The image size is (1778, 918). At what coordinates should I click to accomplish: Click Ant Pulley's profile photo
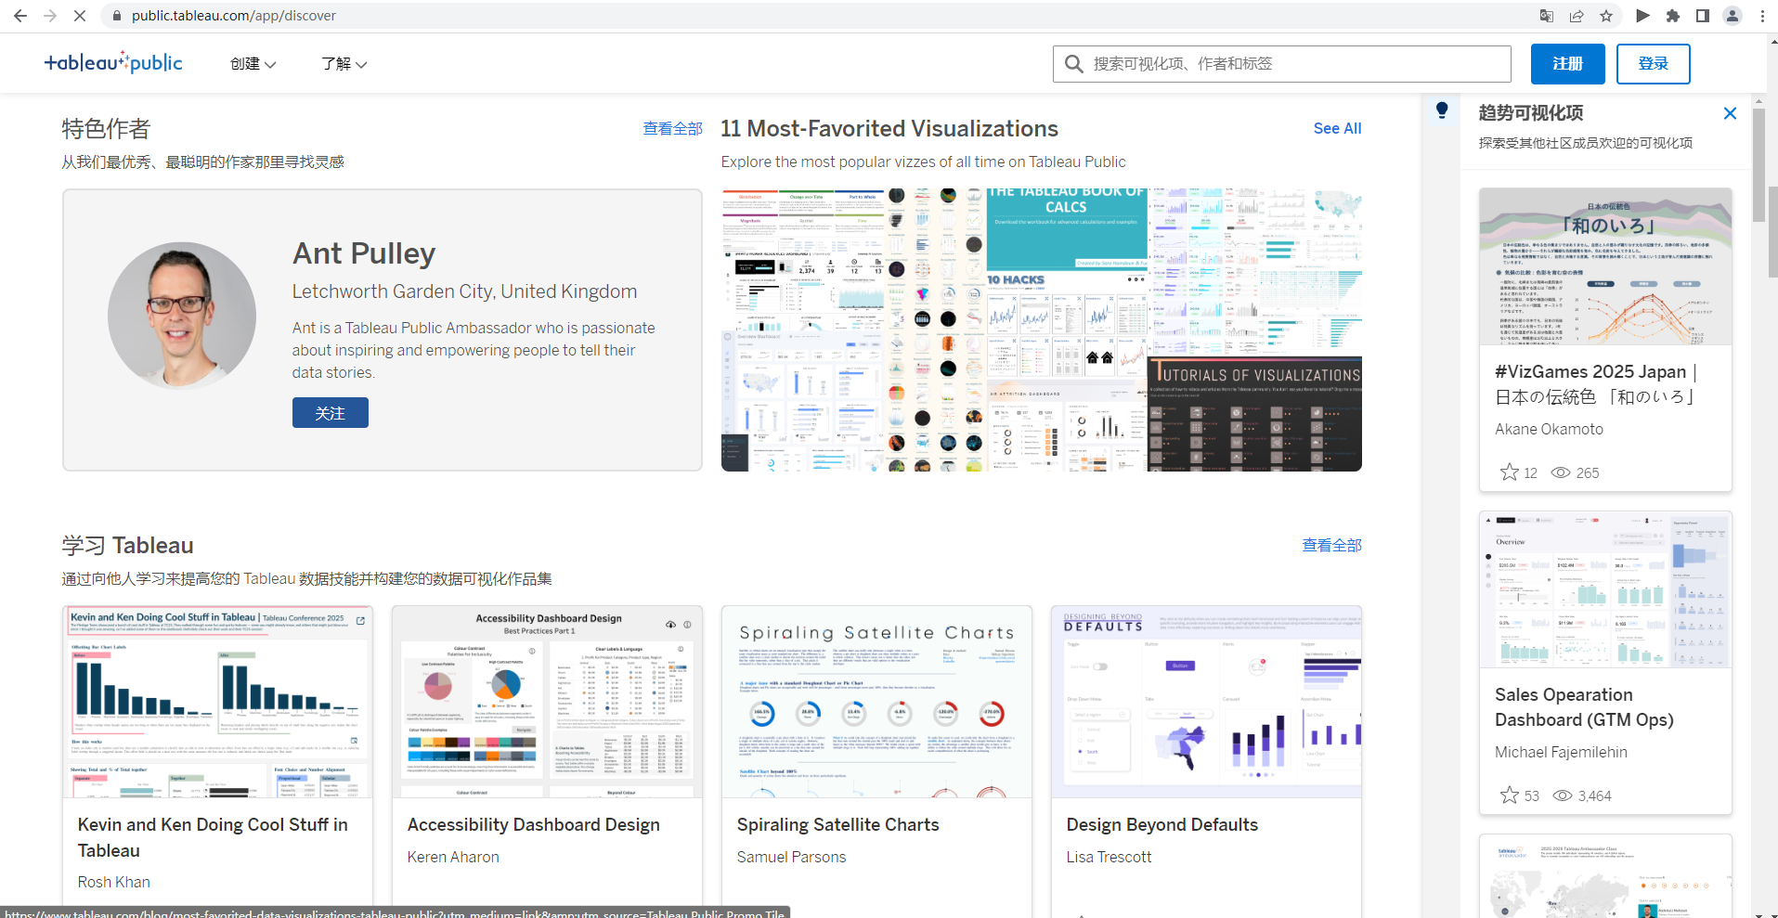(182, 316)
